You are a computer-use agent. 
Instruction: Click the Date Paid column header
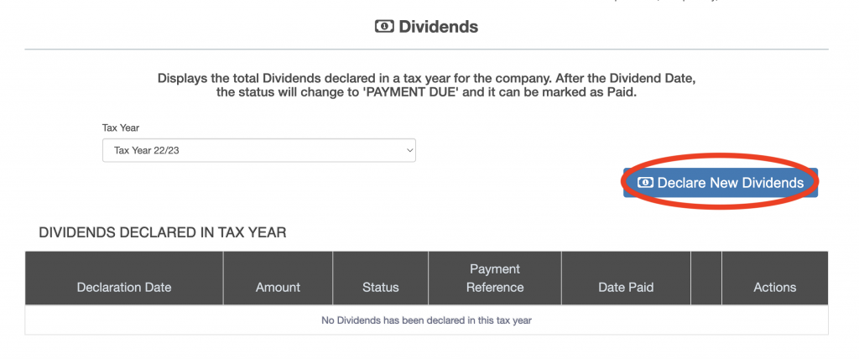pyautogui.click(x=626, y=287)
